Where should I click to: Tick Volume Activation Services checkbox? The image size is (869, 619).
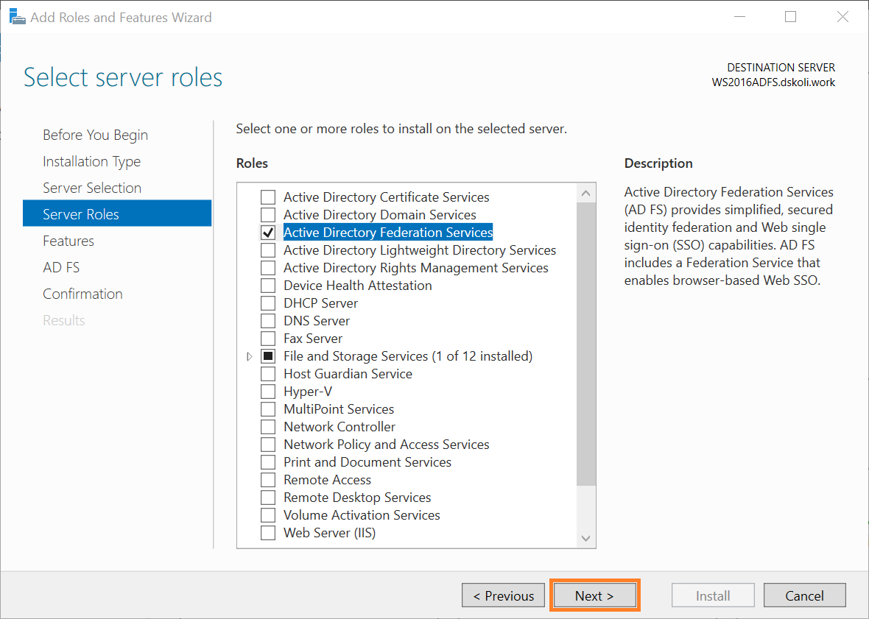(268, 515)
